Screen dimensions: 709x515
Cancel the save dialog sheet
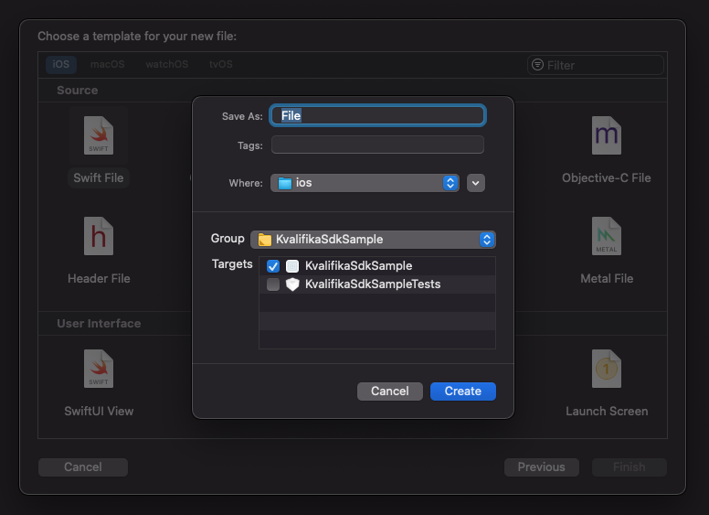(x=390, y=391)
